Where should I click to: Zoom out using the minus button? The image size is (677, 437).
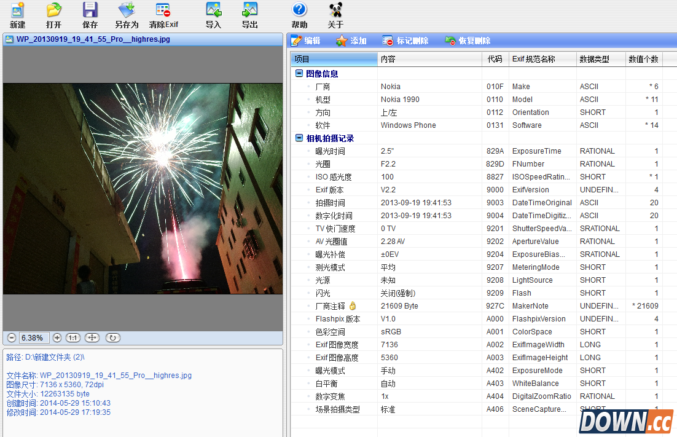point(10,337)
